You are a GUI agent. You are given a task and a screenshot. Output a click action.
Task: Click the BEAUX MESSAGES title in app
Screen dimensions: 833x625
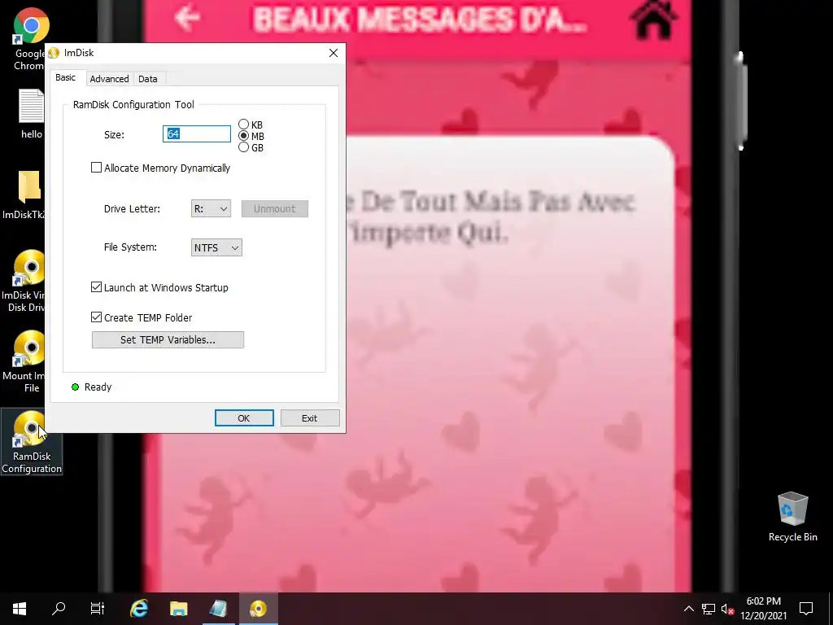[x=420, y=20]
